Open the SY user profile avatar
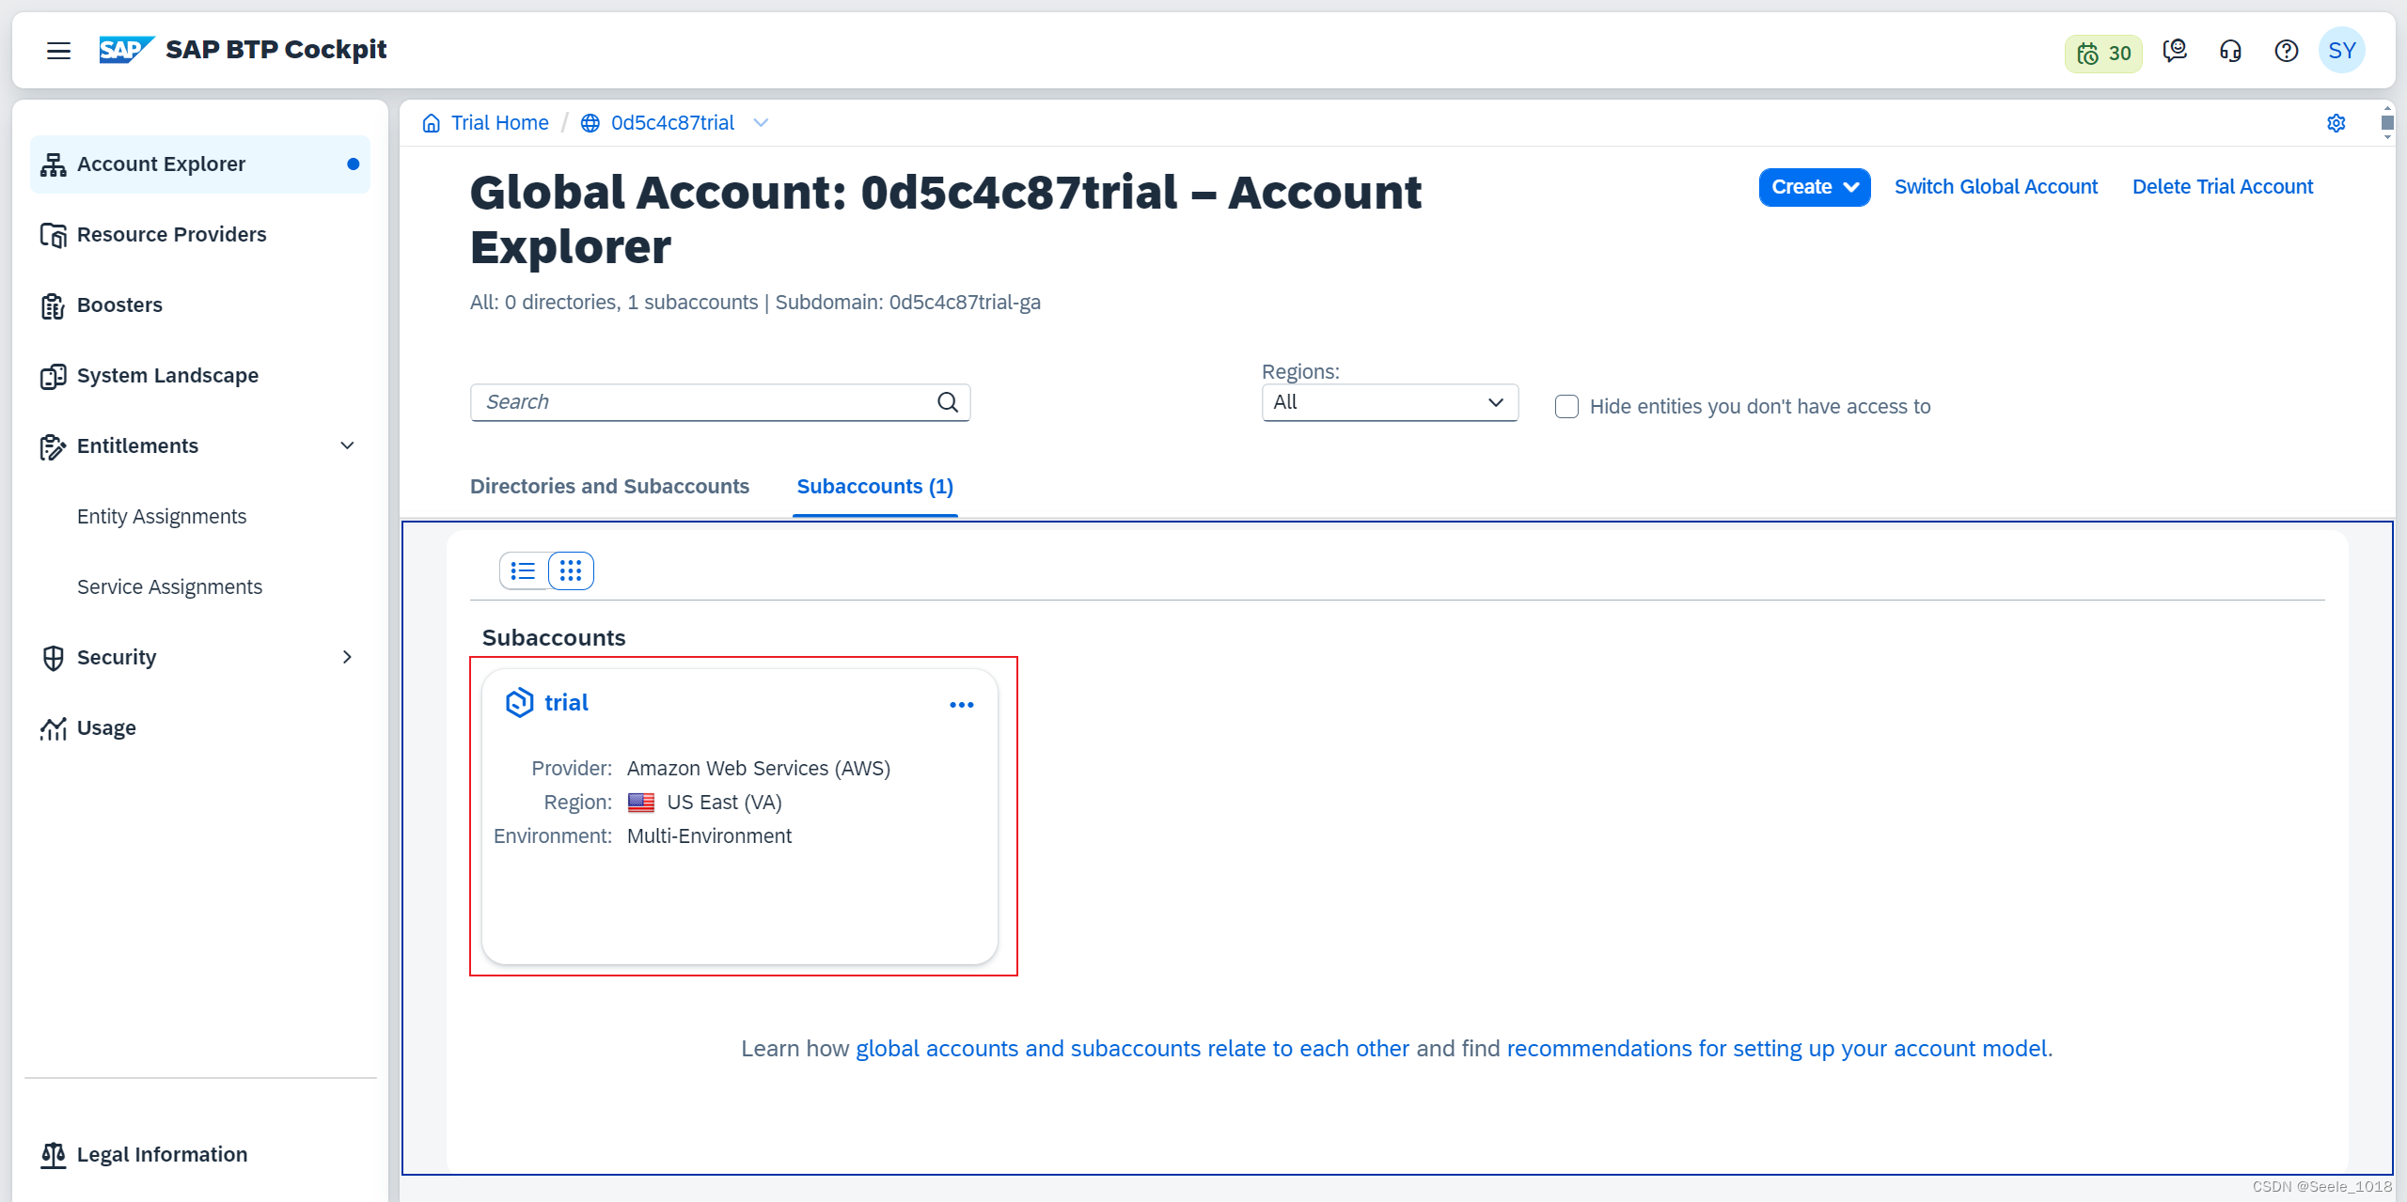This screenshot has width=2407, height=1202. pyautogui.click(x=2341, y=51)
